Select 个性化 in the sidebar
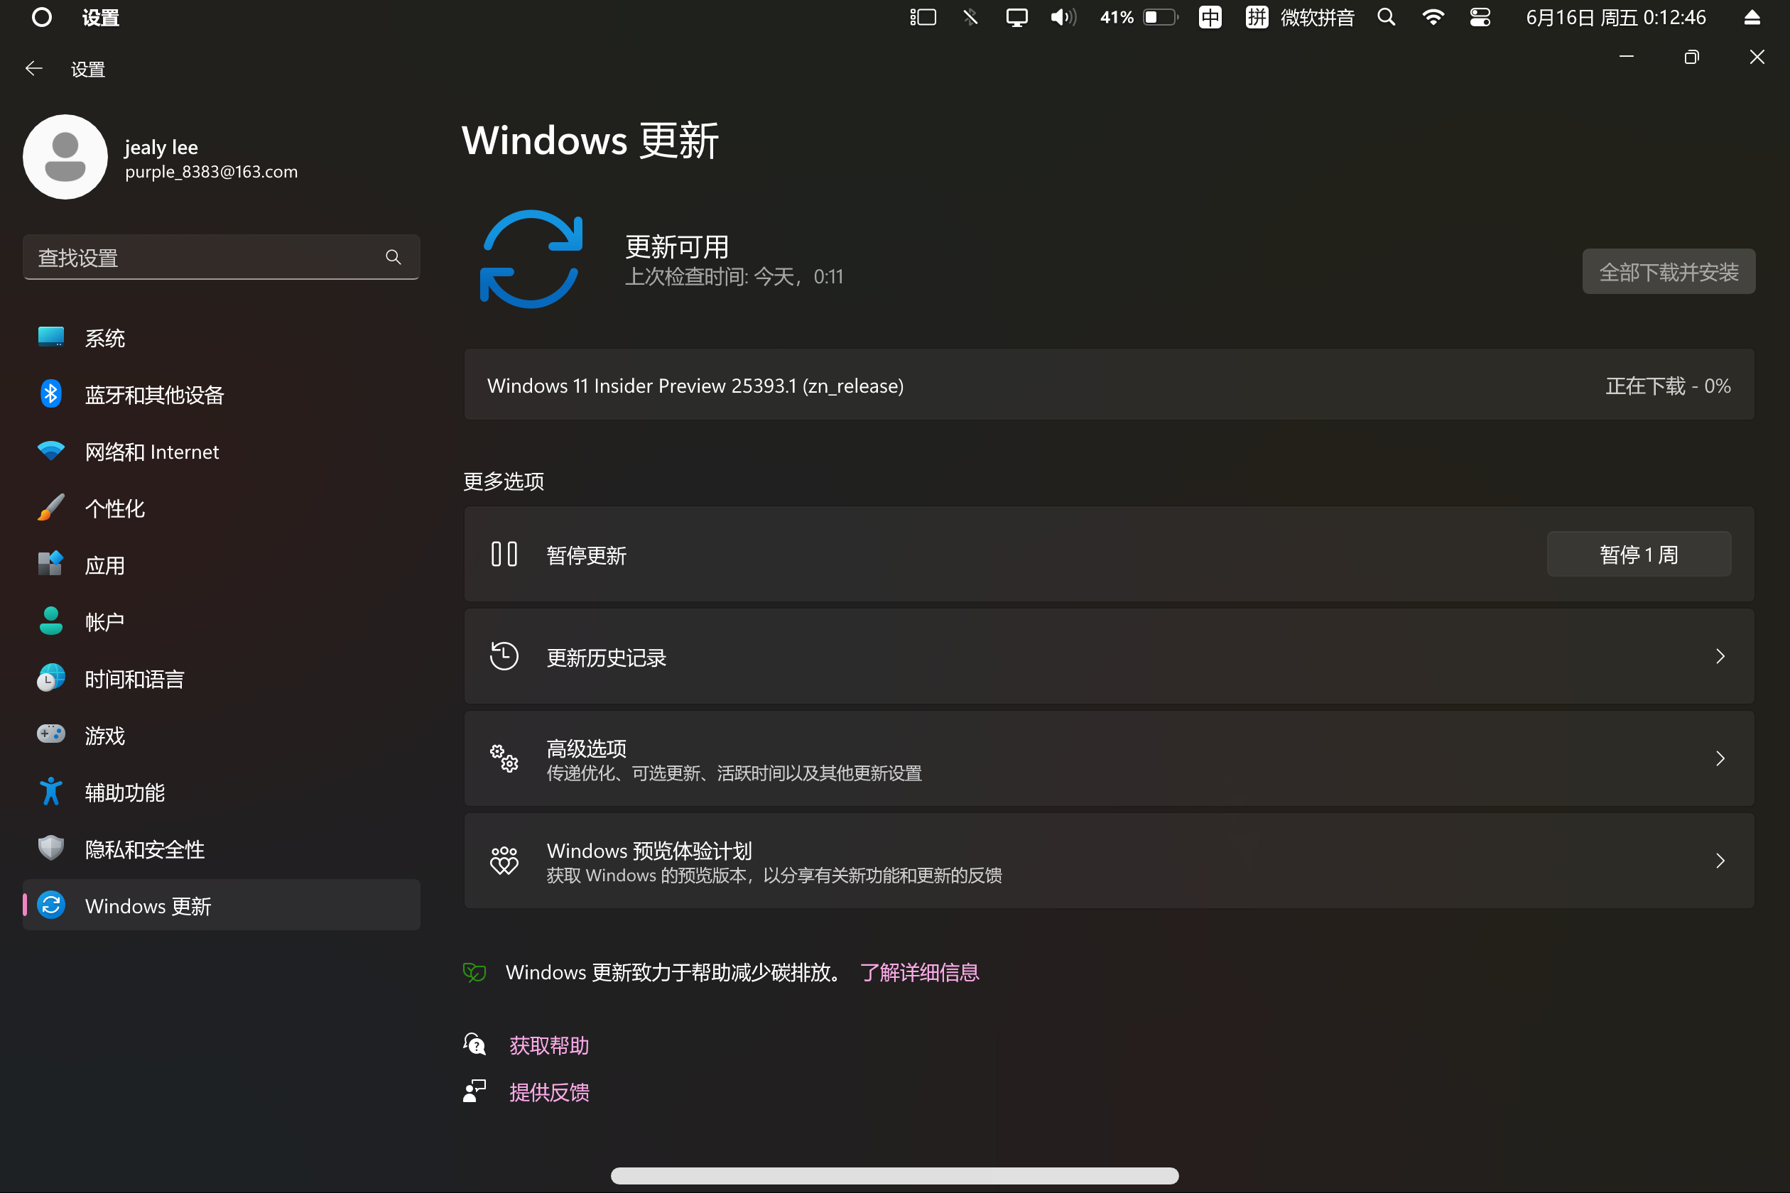 coord(222,508)
